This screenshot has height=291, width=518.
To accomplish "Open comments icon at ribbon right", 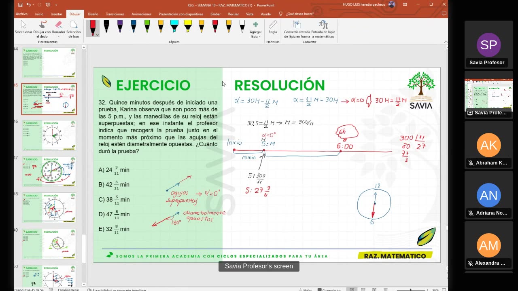I will 444,14.
